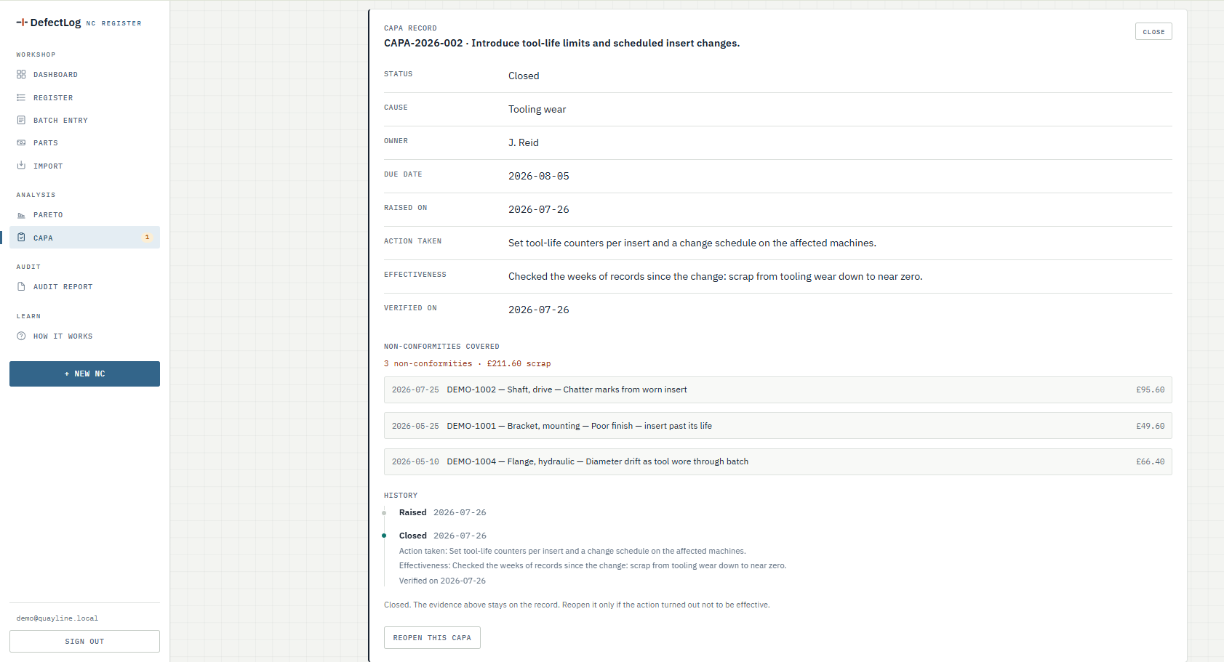The height and width of the screenshot is (662, 1224).
Task: Open non-conformity DEMO-1004 Flange, hydraulic row
Action: pyautogui.click(x=778, y=461)
